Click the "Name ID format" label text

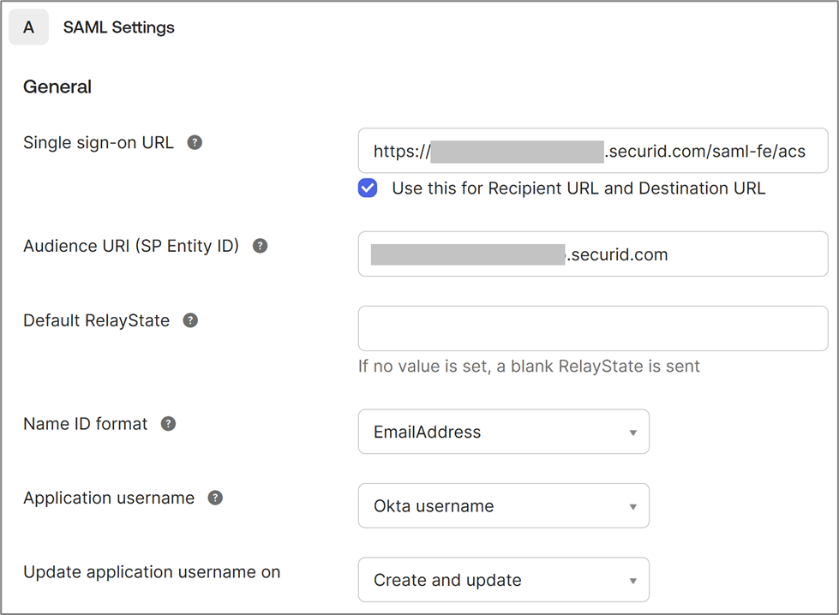point(86,424)
